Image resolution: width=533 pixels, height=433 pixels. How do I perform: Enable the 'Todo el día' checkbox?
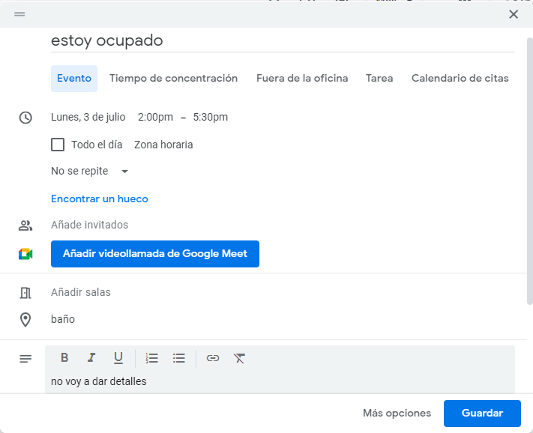58,145
